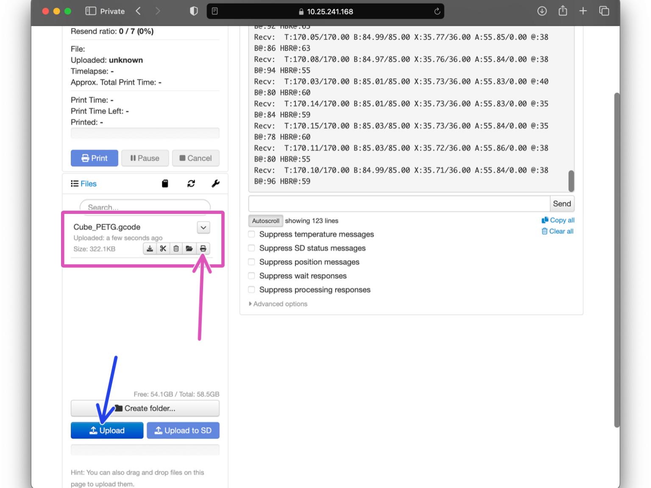Click the Upload to SD button

(x=183, y=430)
